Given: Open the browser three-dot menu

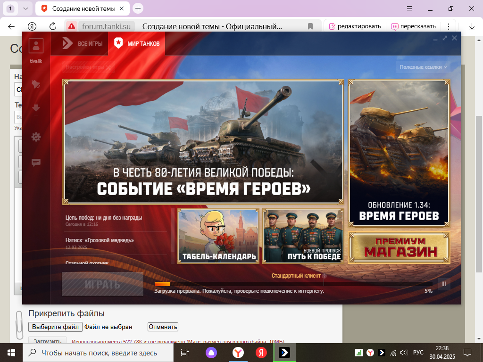Looking at the screenshot, I should (x=449, y=26).
